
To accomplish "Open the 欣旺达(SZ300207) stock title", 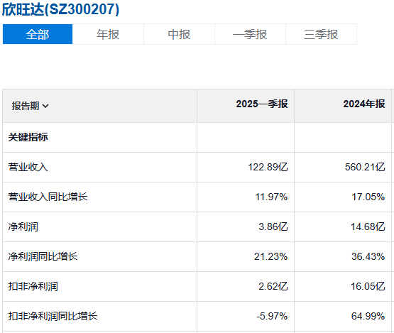I will point(60,9).
